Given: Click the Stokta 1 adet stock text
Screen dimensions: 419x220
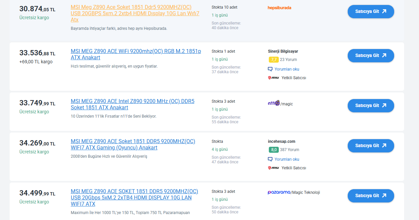Looking at the screenshot, I should (223, 51).
